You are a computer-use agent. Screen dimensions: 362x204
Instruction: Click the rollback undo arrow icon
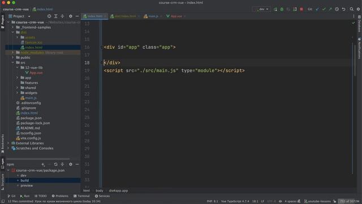click(x=343, y=9)
